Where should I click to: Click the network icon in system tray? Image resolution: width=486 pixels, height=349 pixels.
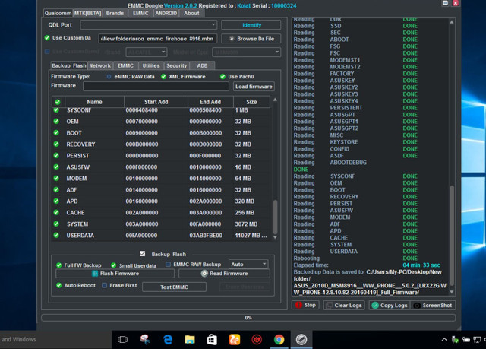477,339
